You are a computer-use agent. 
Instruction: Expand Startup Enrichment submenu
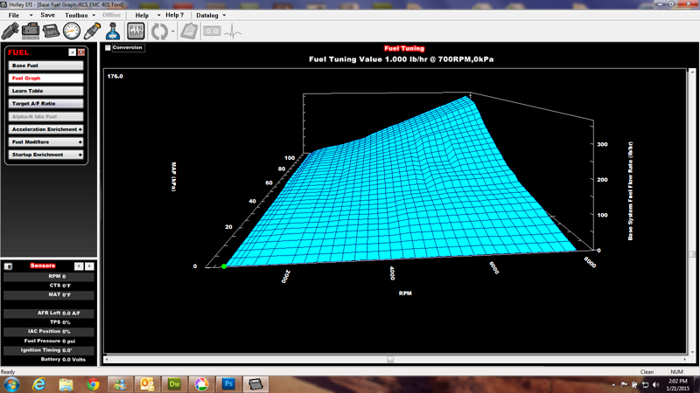[80, 155]
